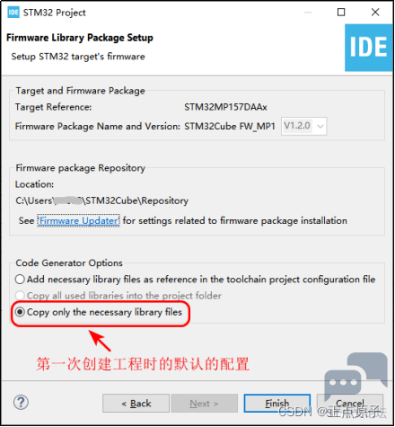Open the help question mark icon
Screen dimensions: 395x427
(21, 403)
